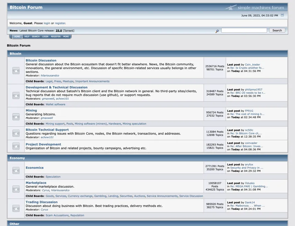The height and width of the screenshot is (226, 295).
Task: Click the Marketplace board status icon
Action: pos(16,189)
